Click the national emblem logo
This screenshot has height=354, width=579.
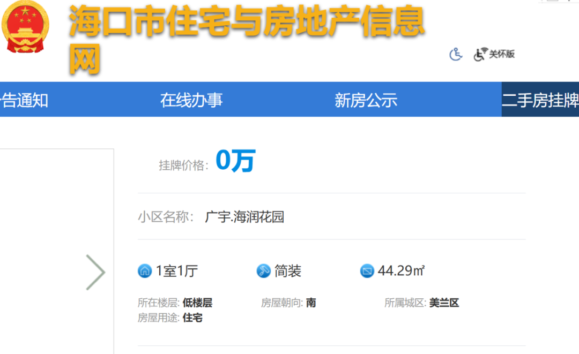tap(25, 27)
